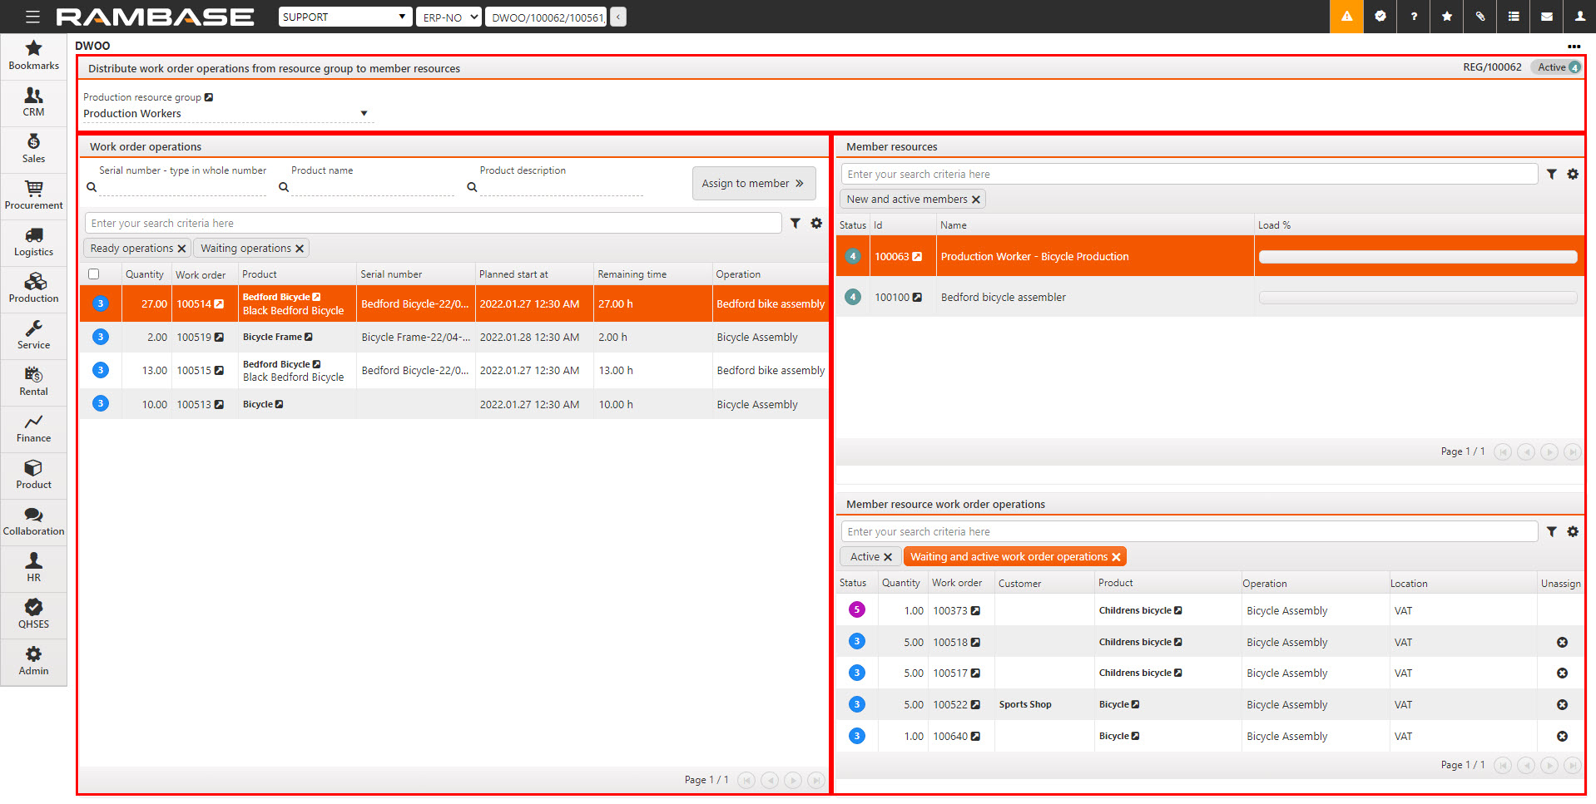Open Procurement module in sidebar
Screen dimensions: 1596x804
pos(33,195)
